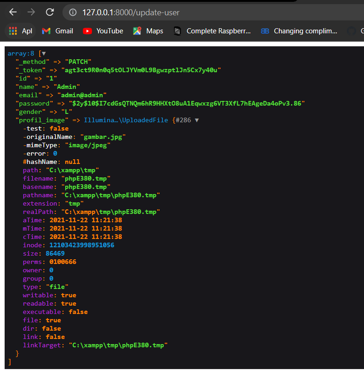Click the cTime timestamp
Screen dimensions: 364x370
tap(86, 237)
